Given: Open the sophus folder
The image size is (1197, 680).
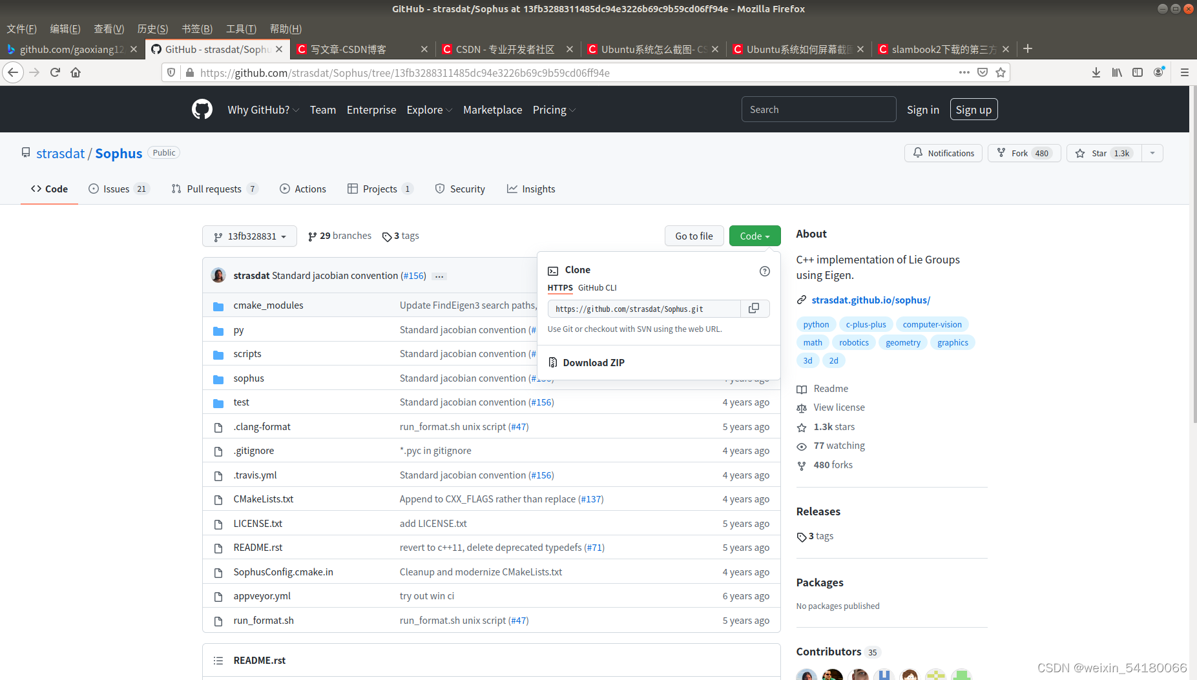Looking at the screenshot, I should click(x=249, y=378).
